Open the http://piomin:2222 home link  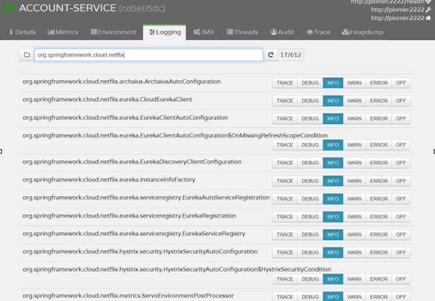(x=401, y=18)
